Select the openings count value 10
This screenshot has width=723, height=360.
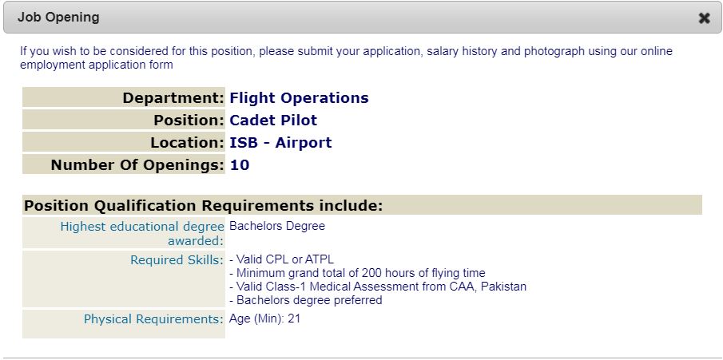[x=240, y=165]
